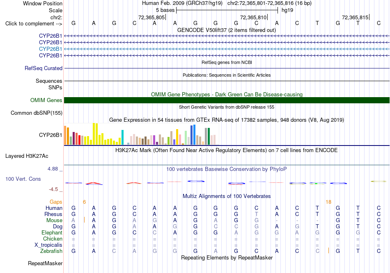Open the OMIM Gene Phenotypes track title

point(227,94)
